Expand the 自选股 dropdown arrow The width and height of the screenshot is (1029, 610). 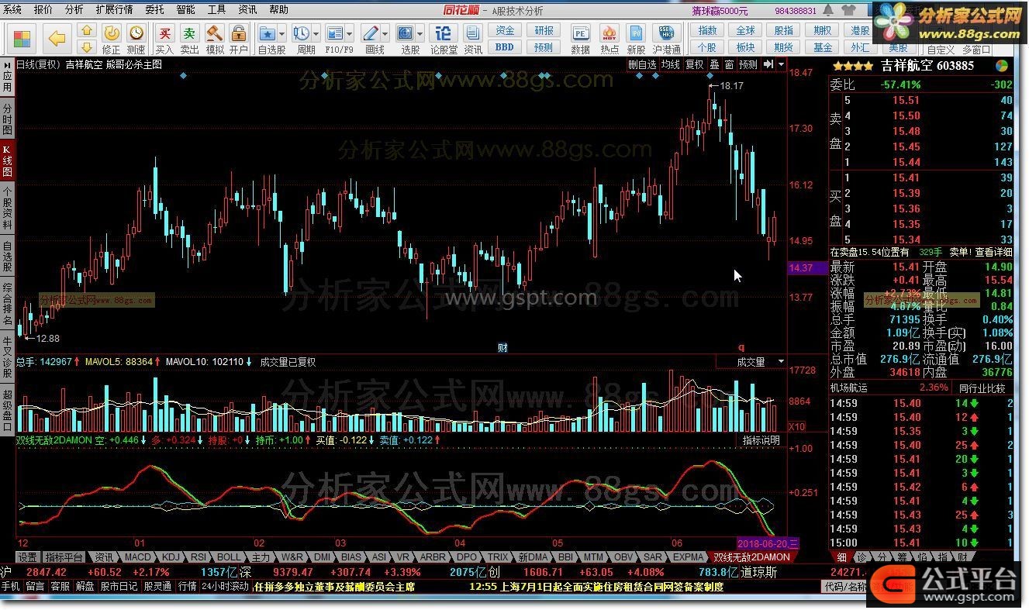(282, 33)
